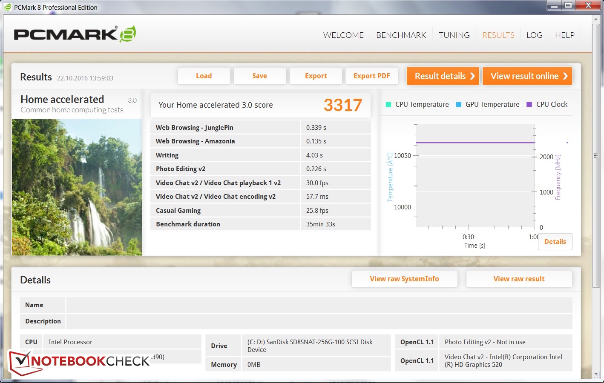Select the Web Browsing - Amazonia row
Viewport: 604px width, 383px height.
(x=261, y=141)
